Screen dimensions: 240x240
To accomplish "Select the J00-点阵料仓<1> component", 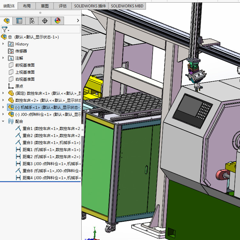I will pyautogui.click(x=48, y=115).
